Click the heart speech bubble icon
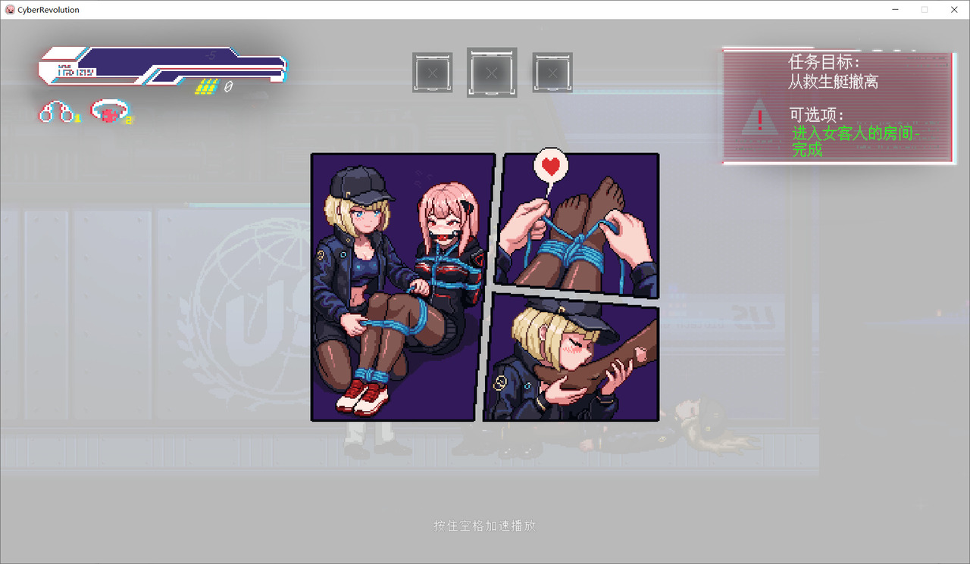The height and width of the screenshot is (564, 970). tap(551, 166)
